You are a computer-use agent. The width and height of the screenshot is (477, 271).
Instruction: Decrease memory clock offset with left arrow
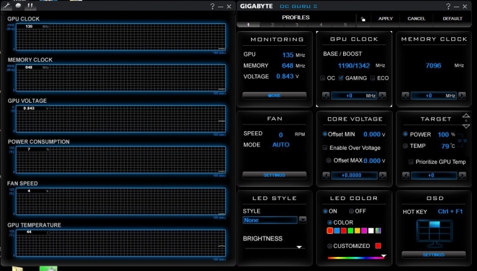pyautogui.click(x=405, y=95)
